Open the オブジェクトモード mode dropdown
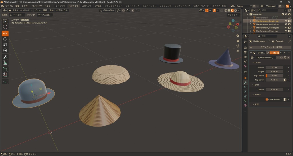 click(21, 11)
